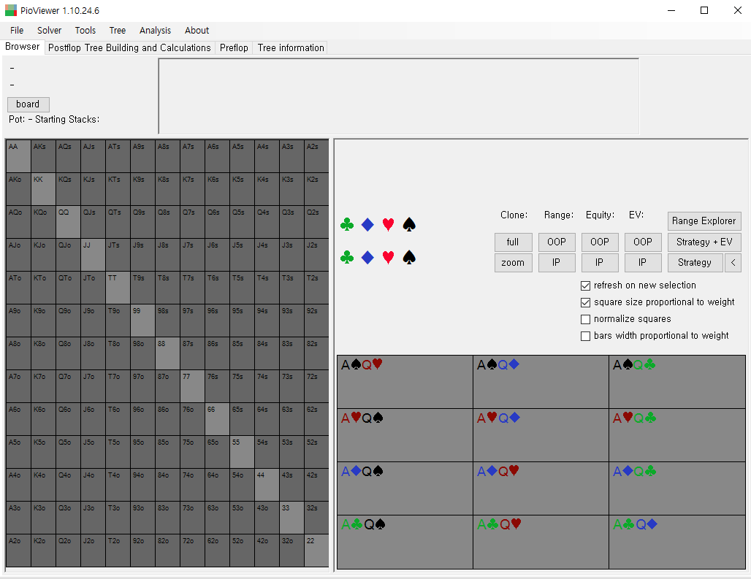751x579 pixels.
Task: Toggle square size proportional to weight
Action: (x=585, y=302)
